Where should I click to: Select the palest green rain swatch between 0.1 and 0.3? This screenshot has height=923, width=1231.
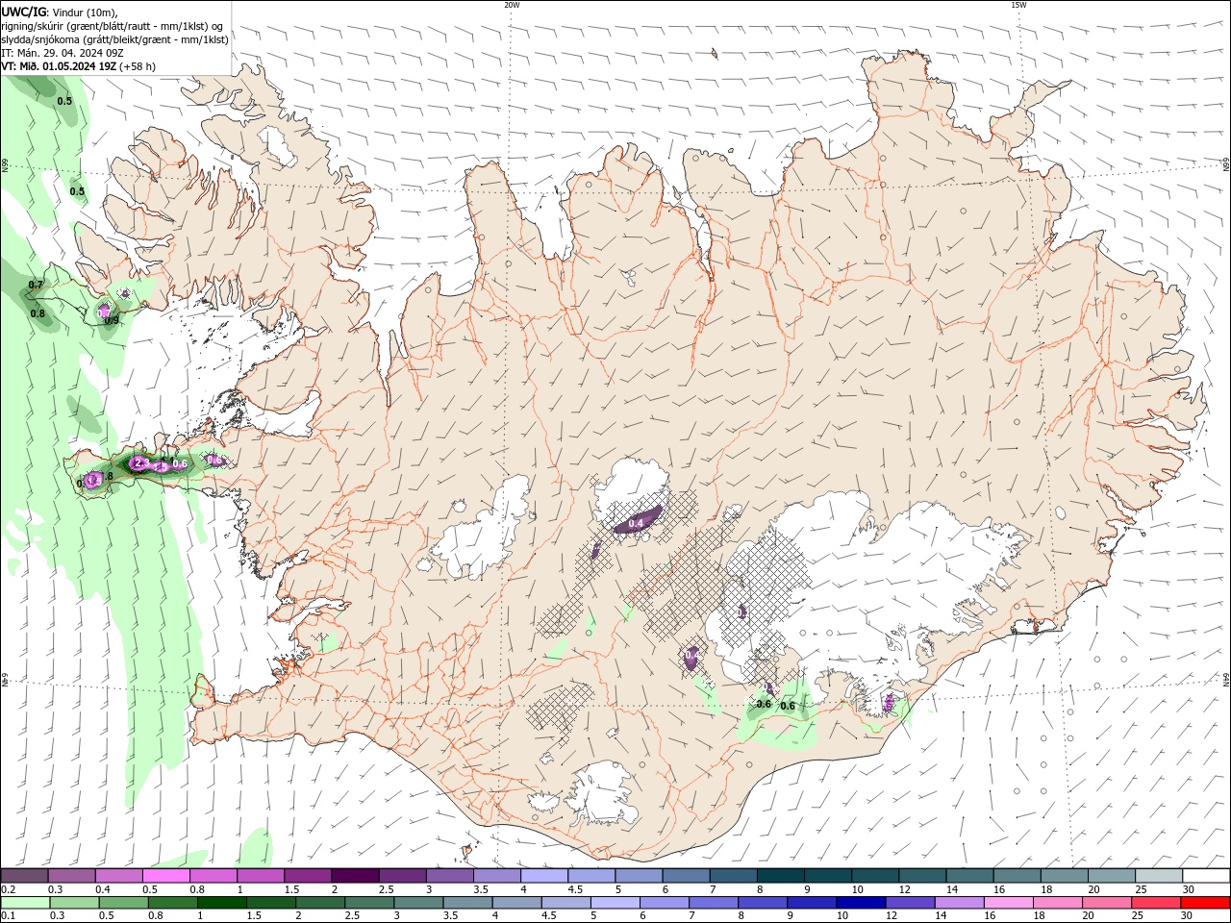tap(25, 903)
